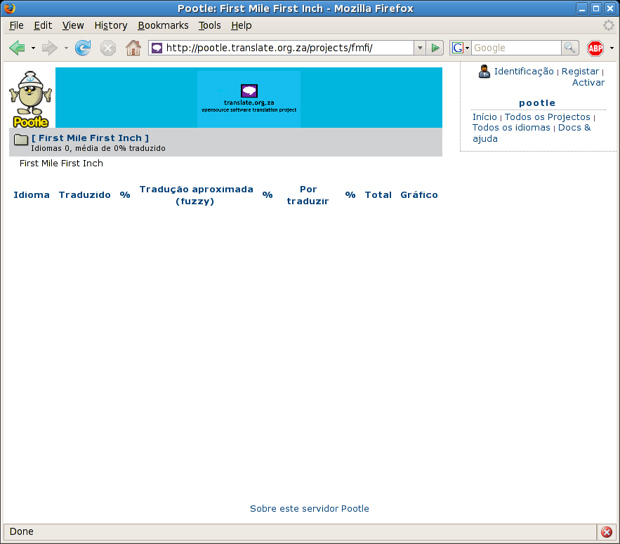Screen dimensions: 620x544
Task: Click the Registar link
Action: [580, 71]
